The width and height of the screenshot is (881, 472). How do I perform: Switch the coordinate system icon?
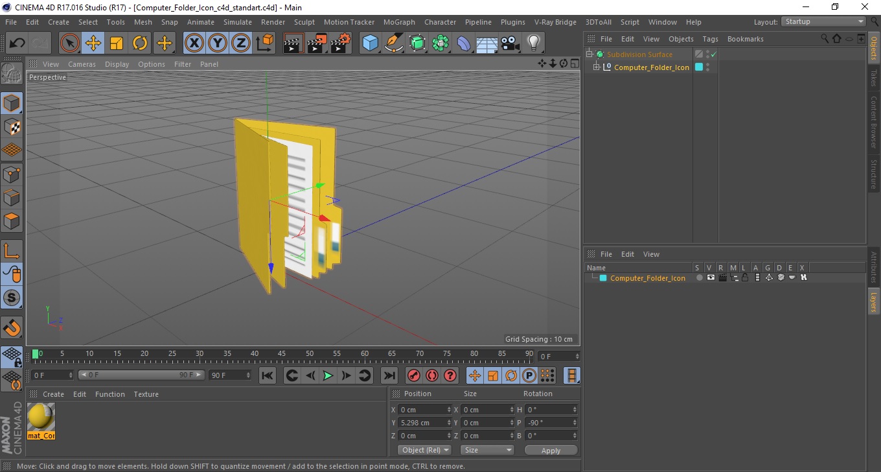pos(264,43)
